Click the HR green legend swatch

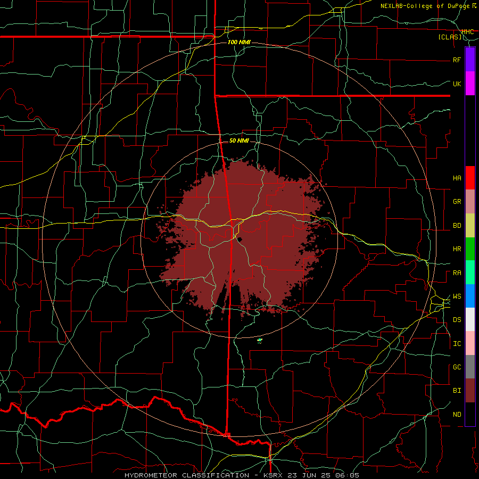470,249
